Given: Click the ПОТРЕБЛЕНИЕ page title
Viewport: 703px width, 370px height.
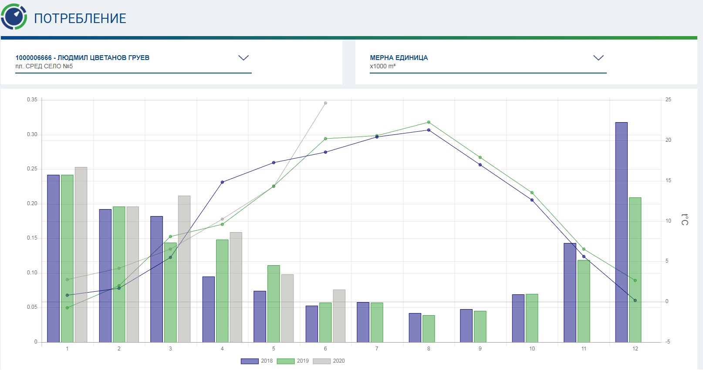Looking at the screenshot, I should click(x=80, y=18).
